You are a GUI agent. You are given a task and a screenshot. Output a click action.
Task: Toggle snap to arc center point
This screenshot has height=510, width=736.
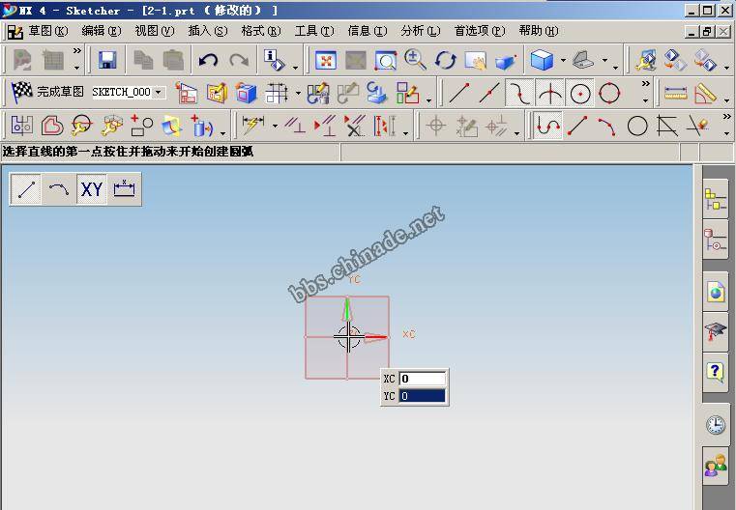[580, 93]
